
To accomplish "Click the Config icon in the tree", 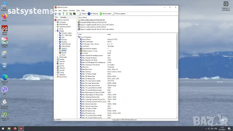I will (58, 72).
